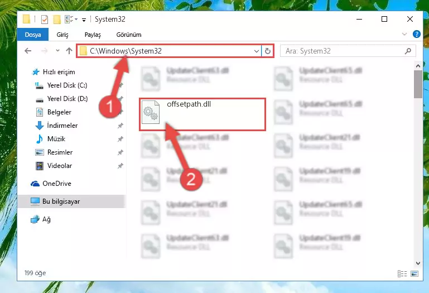The image size is (429, 293).
Task: Open the Paylaş ribbon tab
Action: (93, 35)
